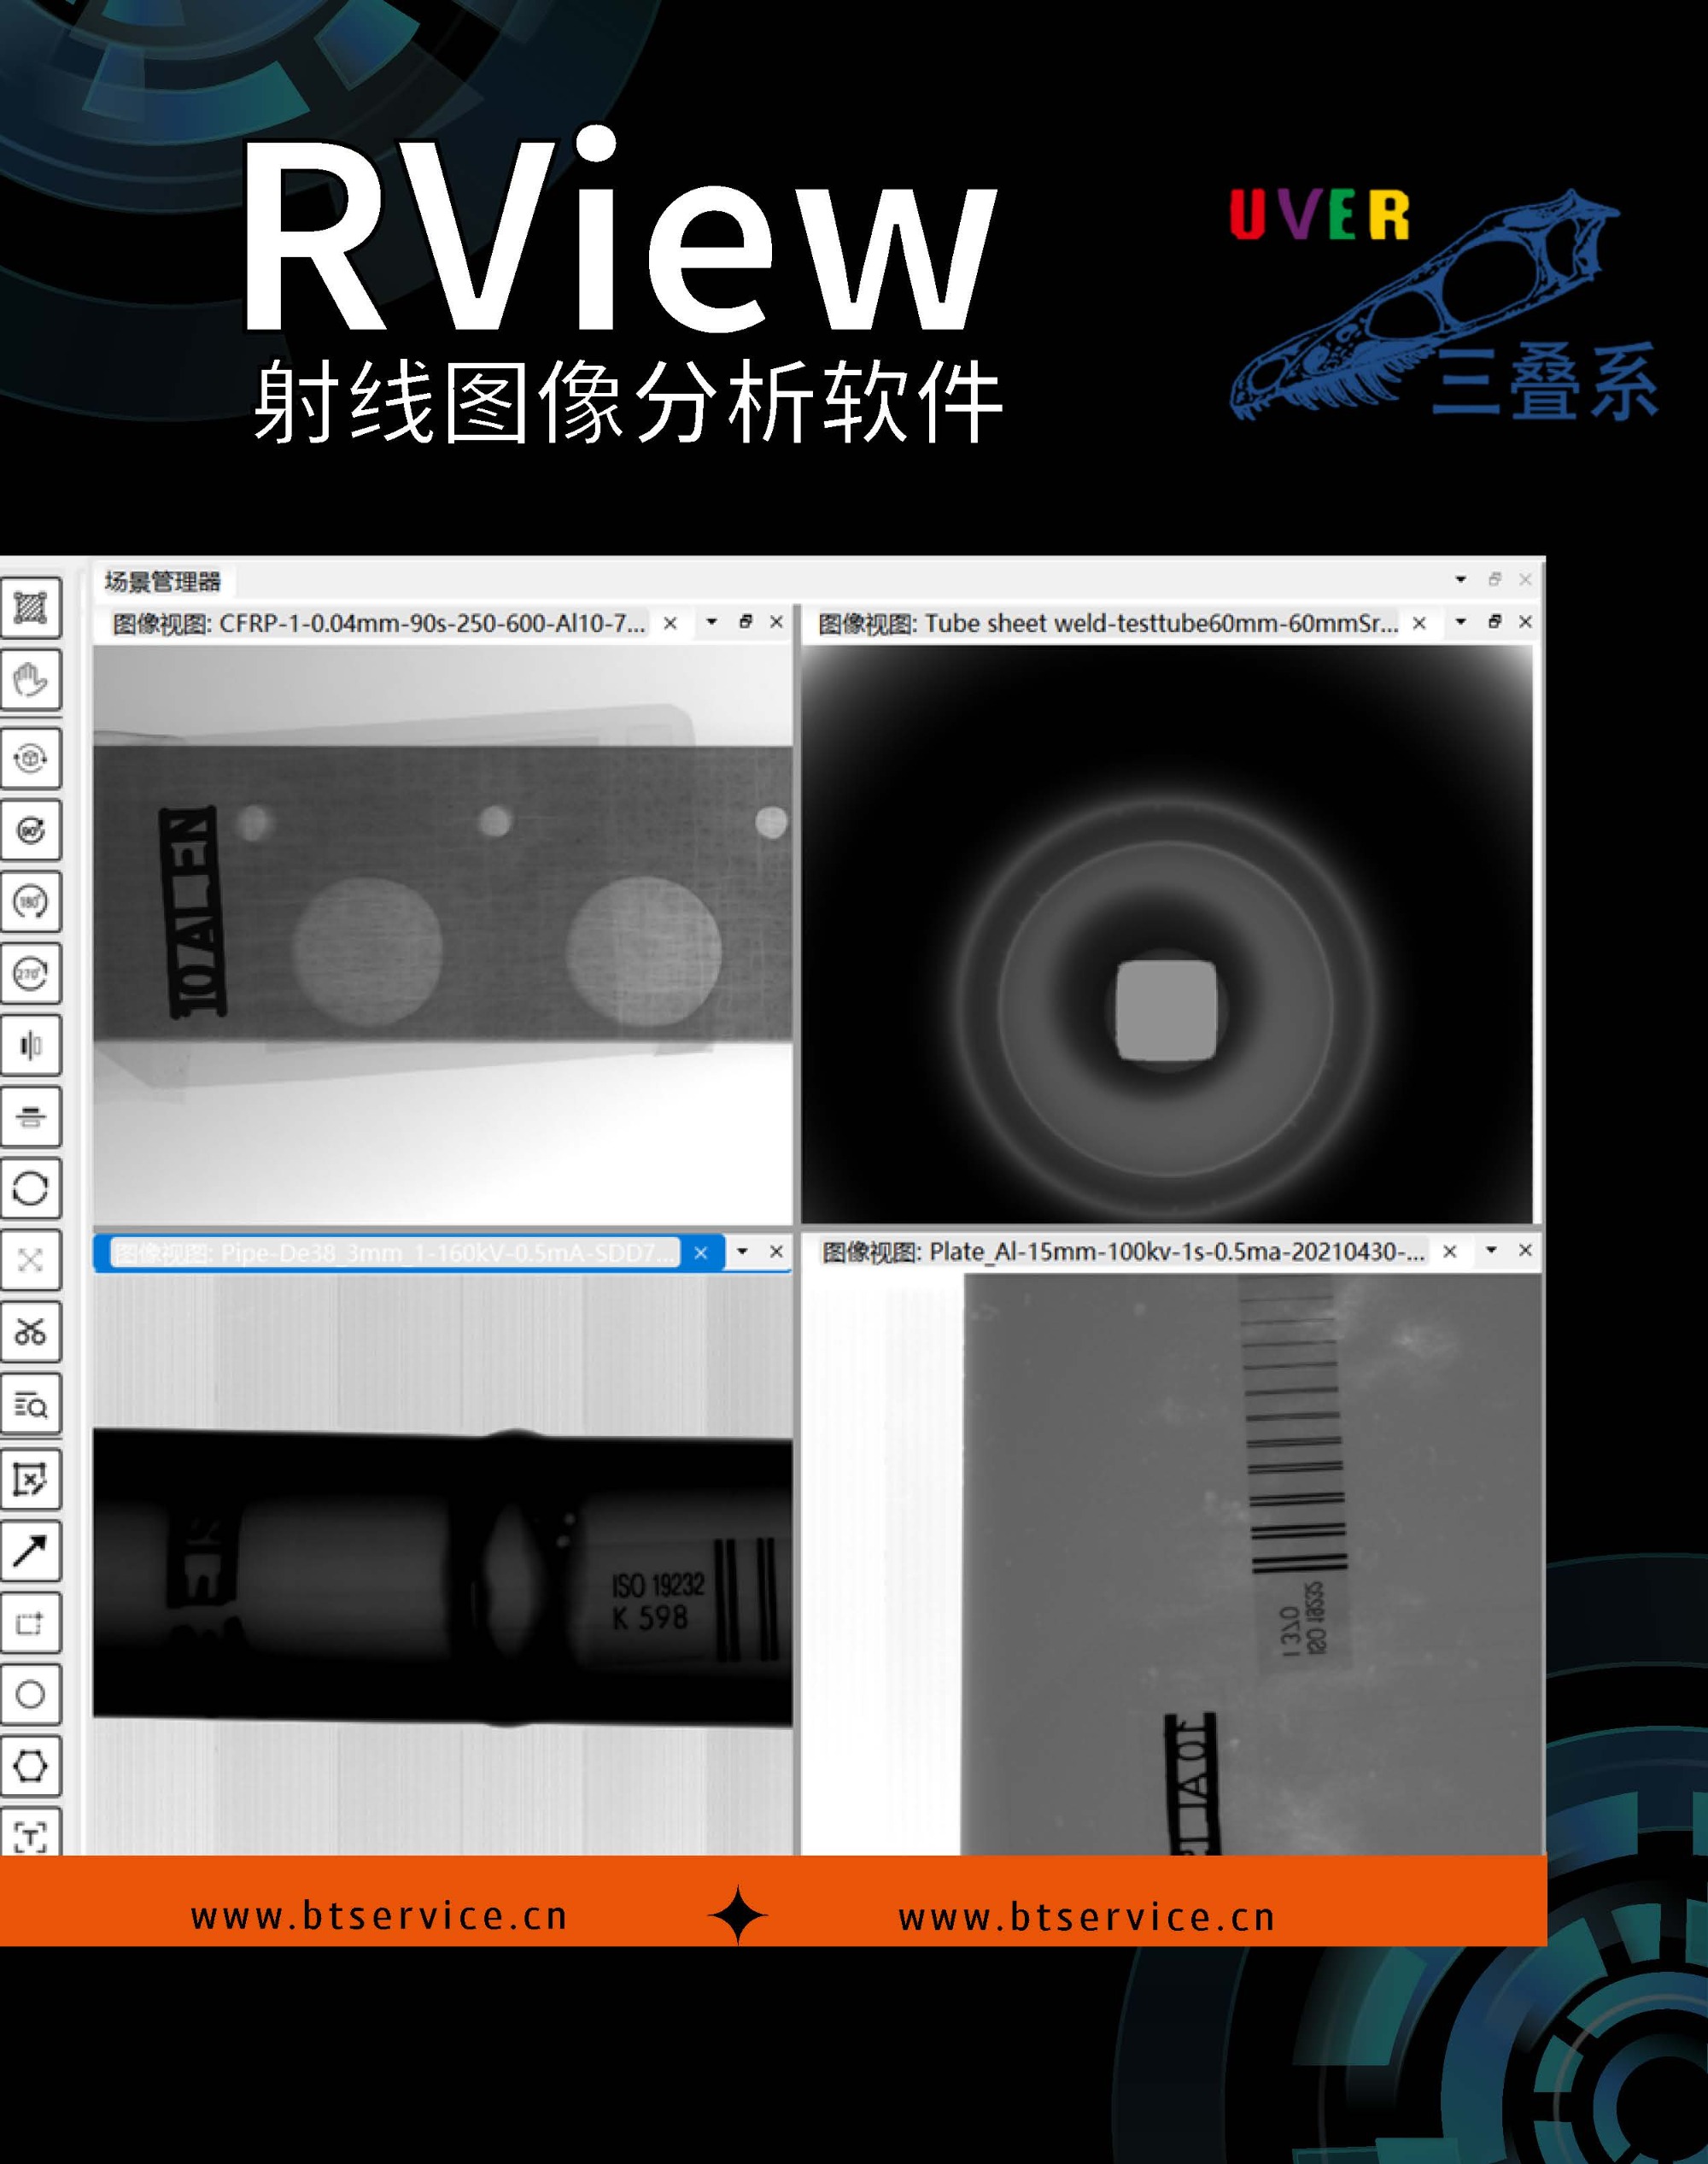Click the rotate 270 degrees icon
Image resolution: width=1708 pixels, height=2164 pixels.
30,972
